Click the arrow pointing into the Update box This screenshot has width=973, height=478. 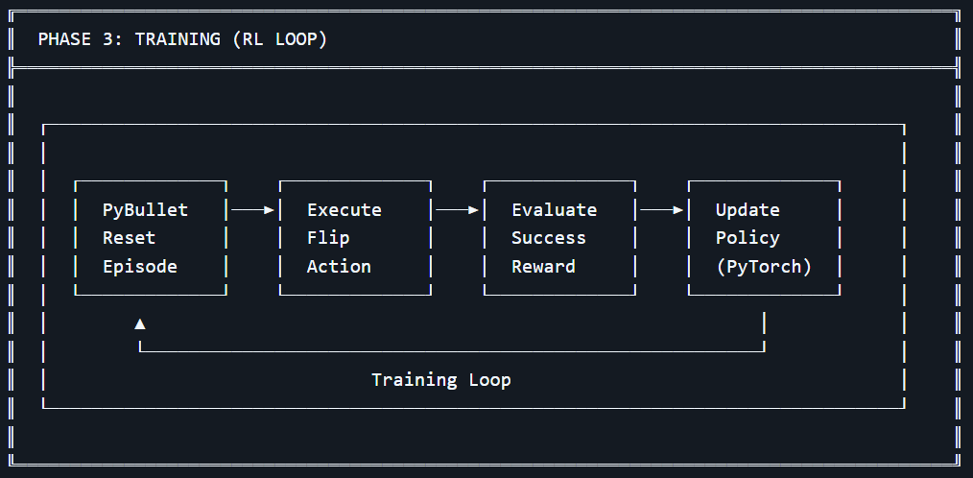pyautogui.click(x=662, y=209)
